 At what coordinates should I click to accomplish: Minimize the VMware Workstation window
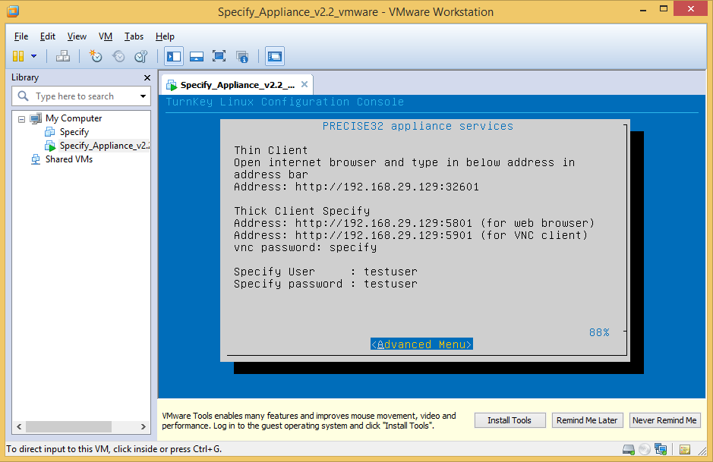coord(643,10)
